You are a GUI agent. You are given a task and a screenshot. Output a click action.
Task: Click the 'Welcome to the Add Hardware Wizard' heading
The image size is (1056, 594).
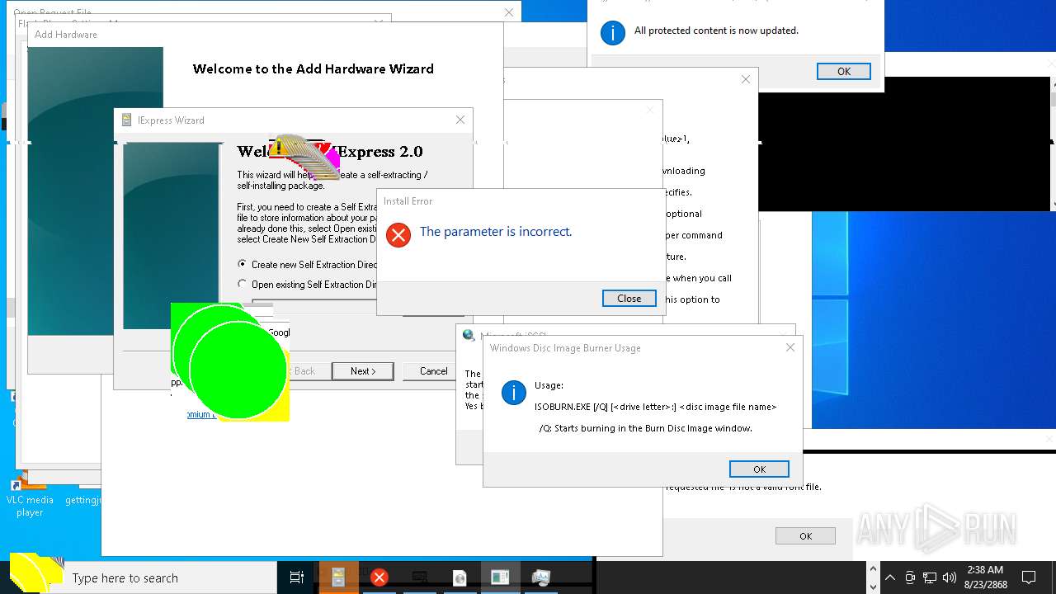(x=313, y=69)
